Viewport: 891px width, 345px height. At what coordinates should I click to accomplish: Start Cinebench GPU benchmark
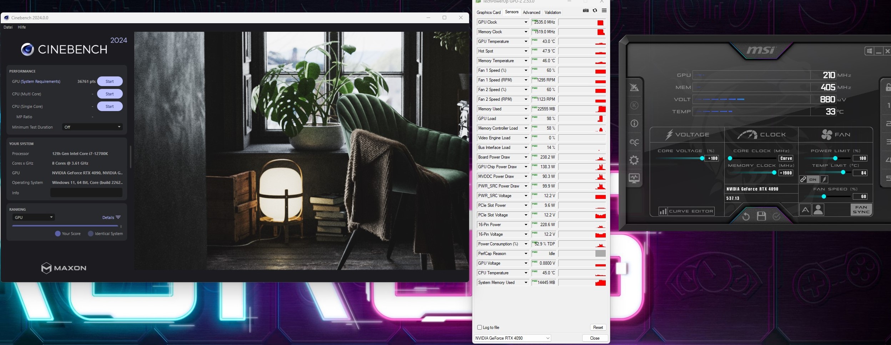(x=110, y=81)
